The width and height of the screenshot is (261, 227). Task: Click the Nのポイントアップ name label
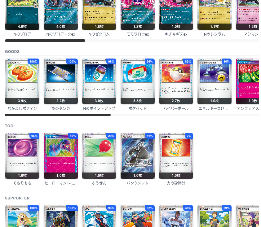pyautogui.click(x=99, y=108)
